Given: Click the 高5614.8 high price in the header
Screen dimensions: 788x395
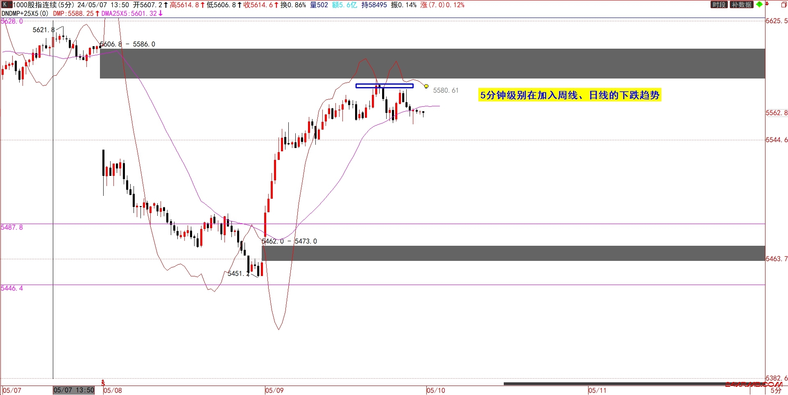Looking at the screenshot, I should pyautogui.click(x=184, y=5).
